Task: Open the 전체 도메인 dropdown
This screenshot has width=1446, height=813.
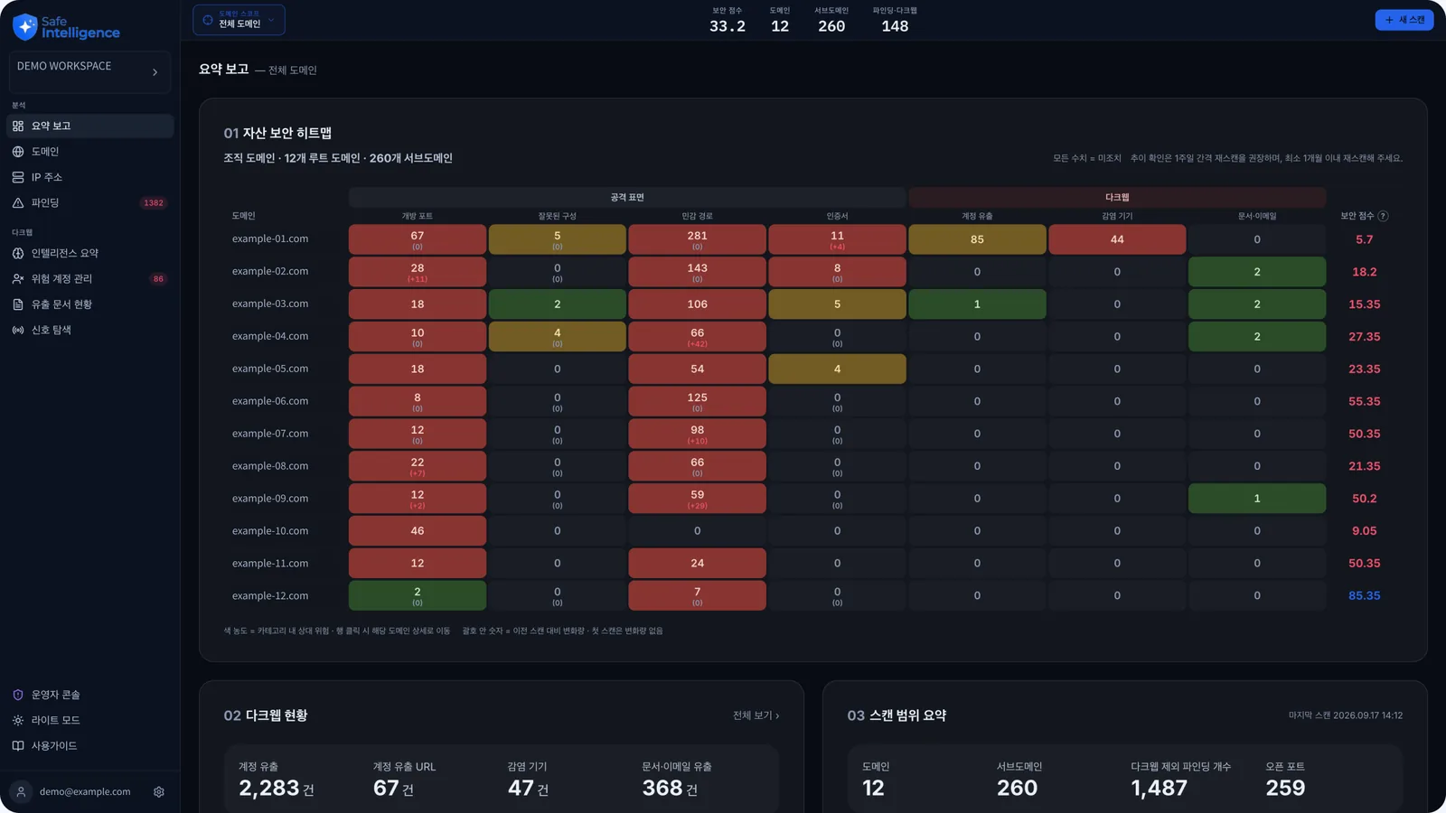Action: (x=239, y=20)
